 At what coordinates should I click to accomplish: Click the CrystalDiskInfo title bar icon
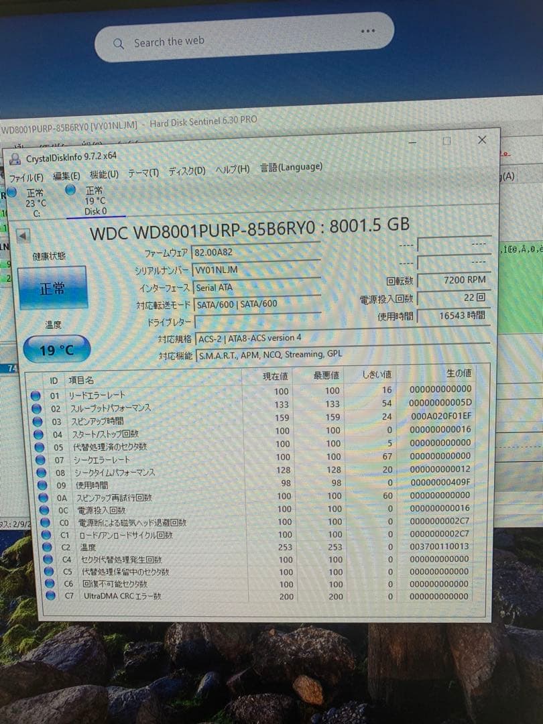point(15,160)
